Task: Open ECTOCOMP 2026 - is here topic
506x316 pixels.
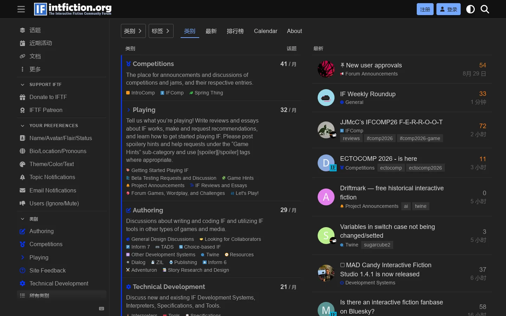Action: pos(378,159)
